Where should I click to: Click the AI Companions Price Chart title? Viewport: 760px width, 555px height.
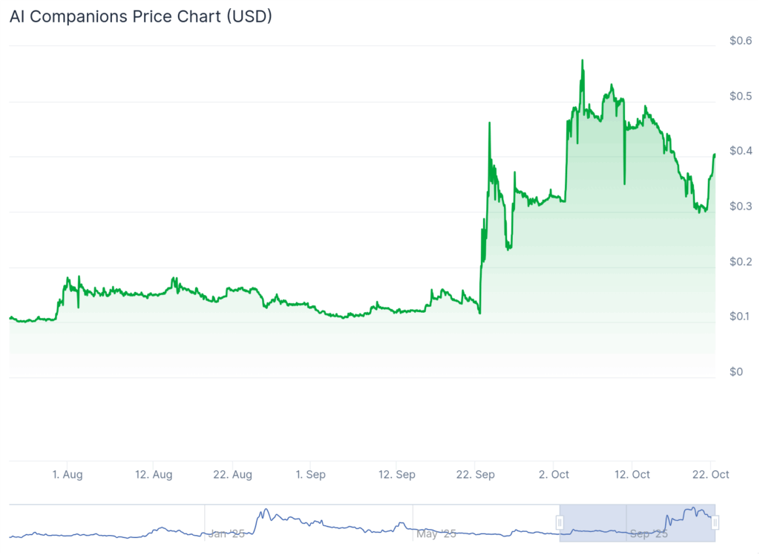tap(141, 16)
